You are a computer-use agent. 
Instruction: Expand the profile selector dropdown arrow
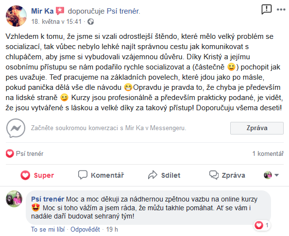click(276, 175)
